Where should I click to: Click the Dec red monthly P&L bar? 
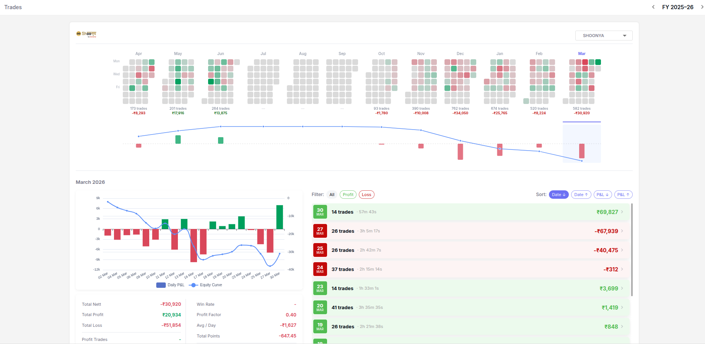pos(460,152)
